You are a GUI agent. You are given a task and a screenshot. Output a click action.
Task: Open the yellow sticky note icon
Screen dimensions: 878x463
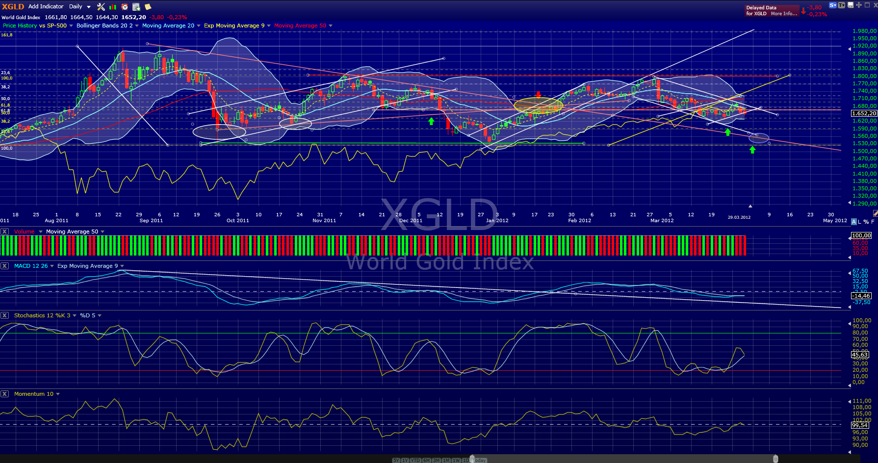[x=148, y=7]
